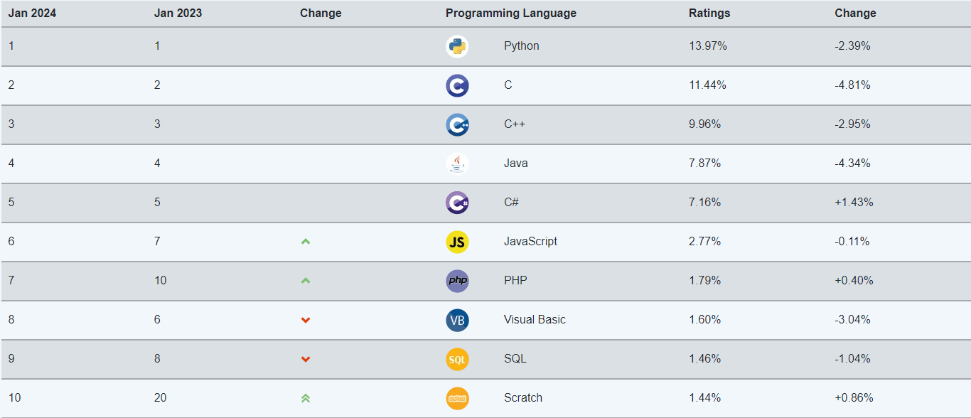This screenshot has width=971, height=418.
Task: Click the yellow JavaScript JS icon
Action: pyautogui.click(x=457, y=242)
